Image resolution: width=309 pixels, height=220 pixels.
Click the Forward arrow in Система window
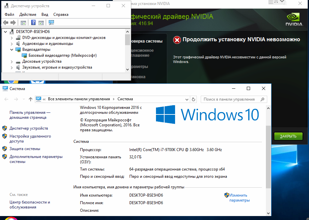[16, 99]
